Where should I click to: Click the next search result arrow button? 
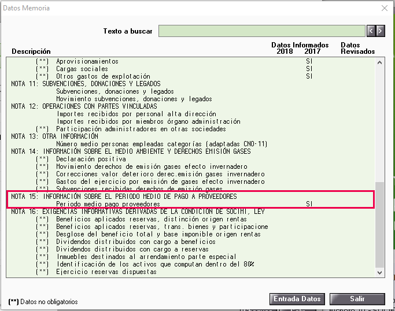[x=381, y=31]
